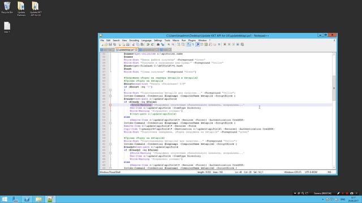Click the vertical scrollbar thumb in editor
Image resolution: width=362 pixels, height=203 pixels.
pos(334,88)
